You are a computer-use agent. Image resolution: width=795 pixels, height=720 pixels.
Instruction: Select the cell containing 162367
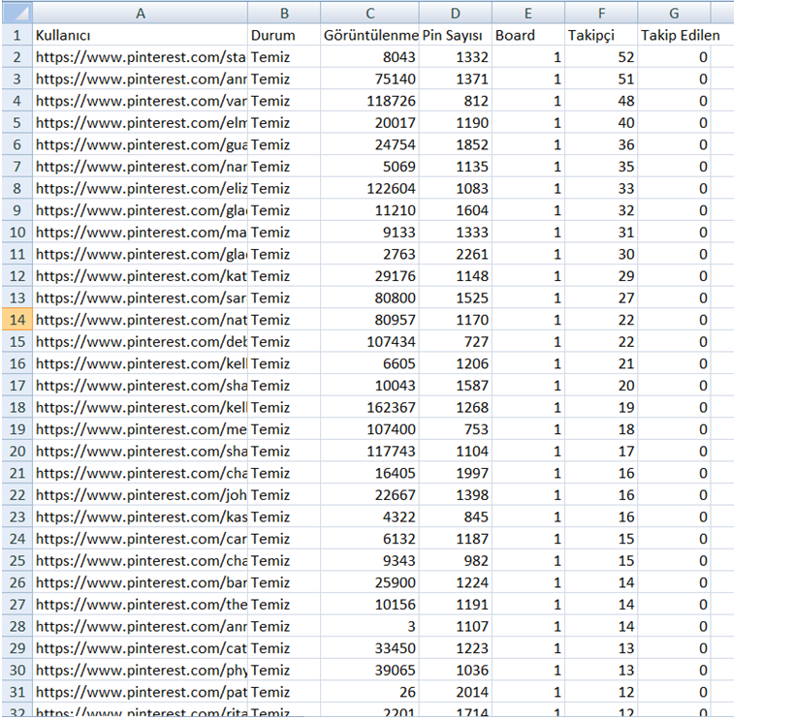pyautogui.click(x=370, y=408)
